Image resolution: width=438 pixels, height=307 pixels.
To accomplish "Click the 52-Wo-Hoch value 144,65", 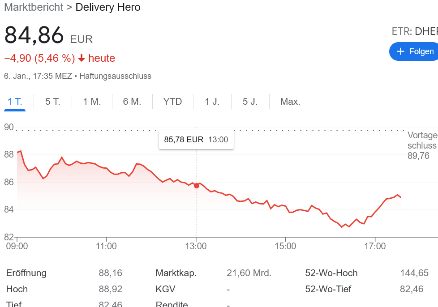I will (x=414, y=273).
